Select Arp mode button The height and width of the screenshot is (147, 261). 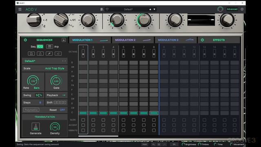click(x=49, y=47)
